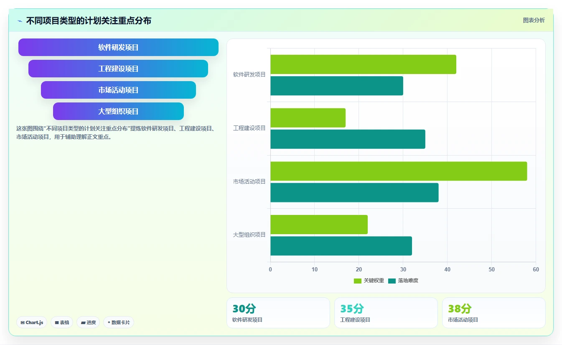
Task: Click the 表格 tag chip
Action: (62, 322)
